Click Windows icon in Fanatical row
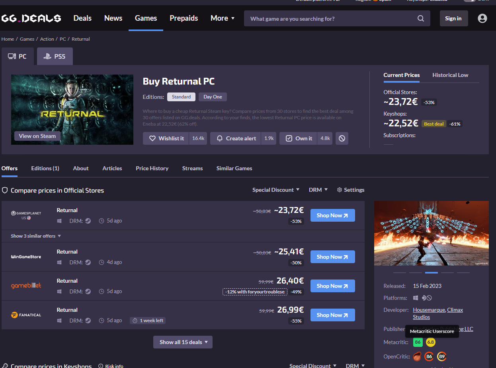The width and height of the screenshot is (496, 368). pos(59,321)
